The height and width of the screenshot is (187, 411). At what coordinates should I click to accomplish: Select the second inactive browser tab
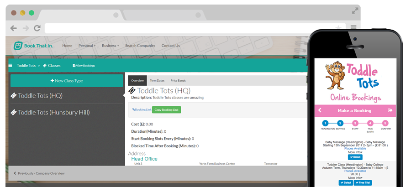click(164, 15)
